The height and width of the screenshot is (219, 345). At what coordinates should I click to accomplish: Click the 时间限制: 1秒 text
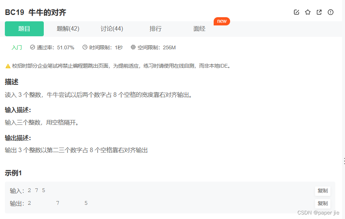click(x=106, y=47)
